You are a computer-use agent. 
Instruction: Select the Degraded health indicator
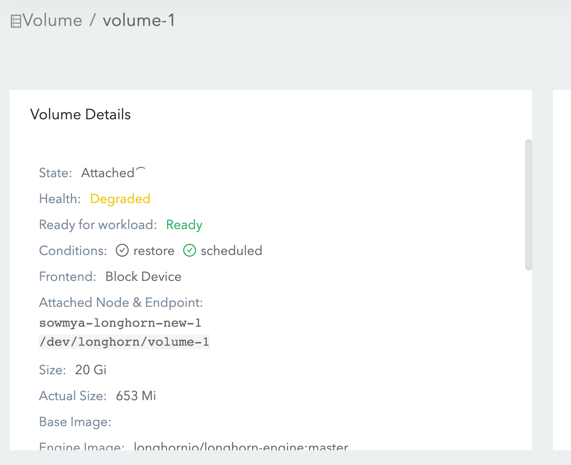tap(120, 199)
